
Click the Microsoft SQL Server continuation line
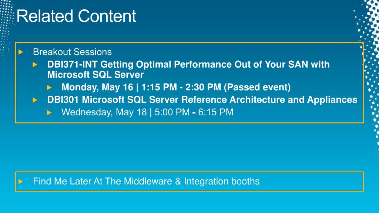(x=95, y=75)
